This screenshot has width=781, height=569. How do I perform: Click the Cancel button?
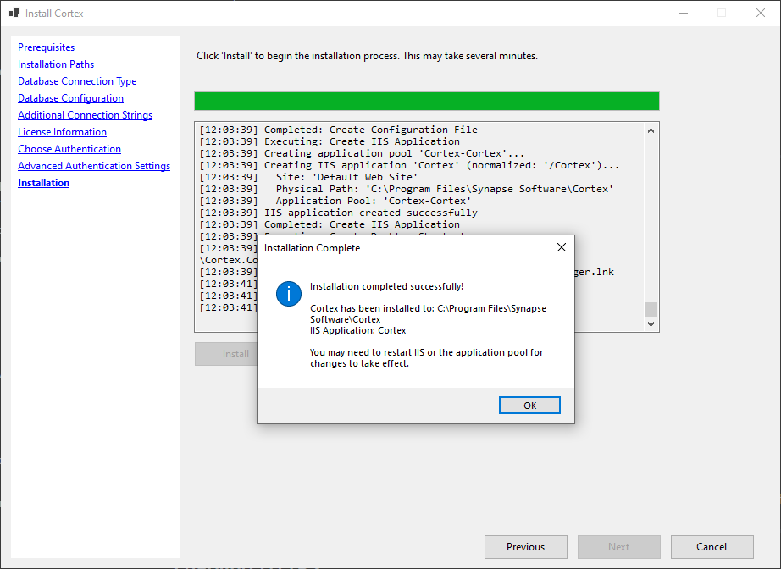[712, 547]
